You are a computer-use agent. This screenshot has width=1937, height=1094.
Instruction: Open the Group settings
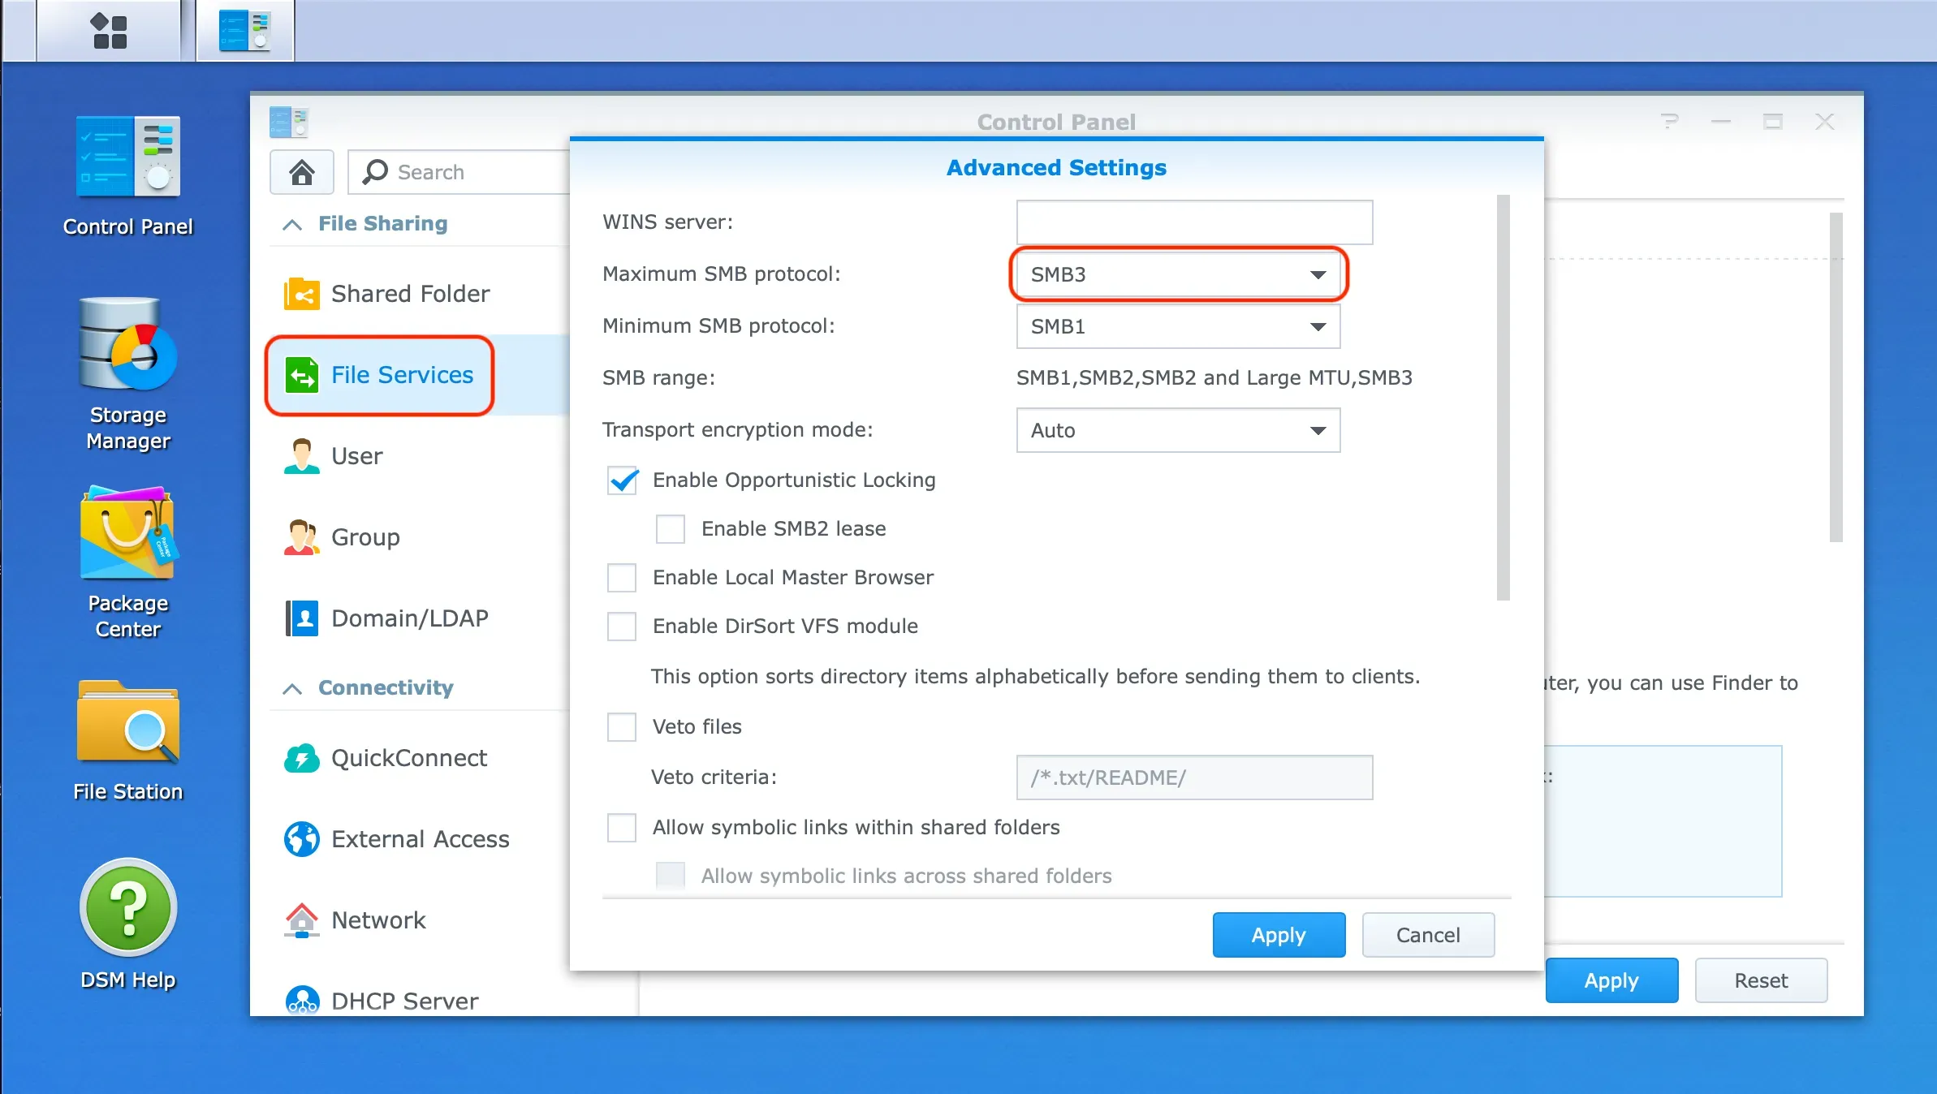coord(365,537)
